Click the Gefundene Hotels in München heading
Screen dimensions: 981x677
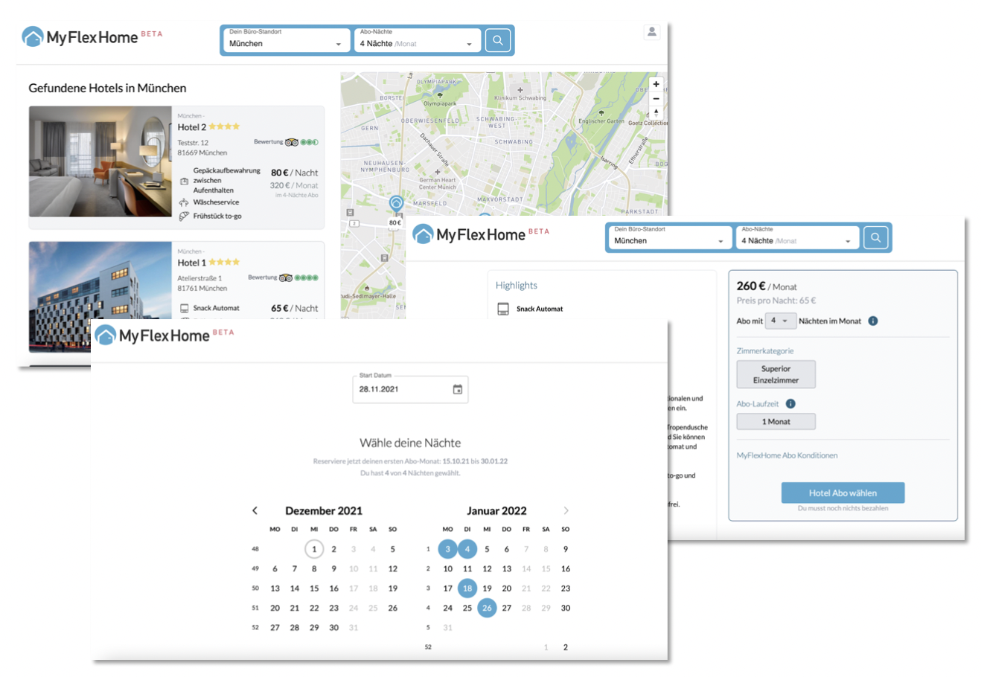pyautogui.click(x=107, y=88)
